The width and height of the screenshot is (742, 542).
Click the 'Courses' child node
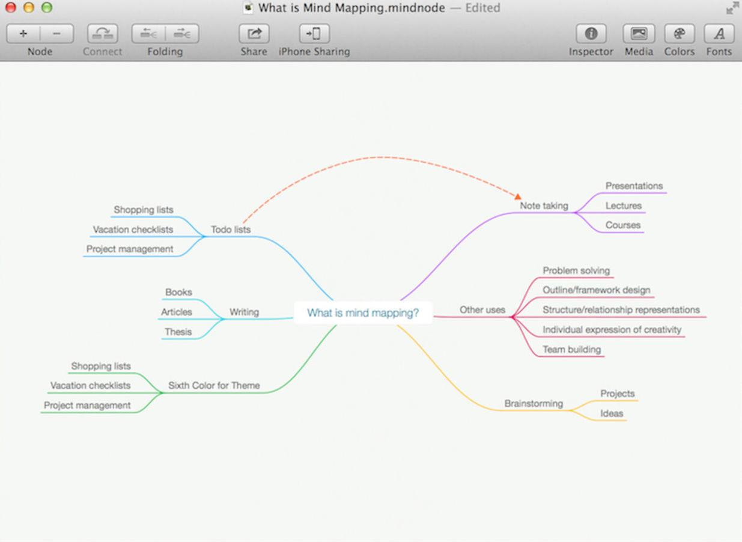pyautogui.click(x=623, y=225)
